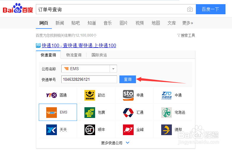Click the 顺丰 text label
The height and width of the screenshot is (150, 232).
point(102,130)
